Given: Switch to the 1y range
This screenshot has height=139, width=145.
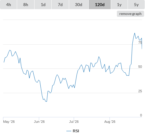Looking at the screenshot, I should (x=119, y=5).
